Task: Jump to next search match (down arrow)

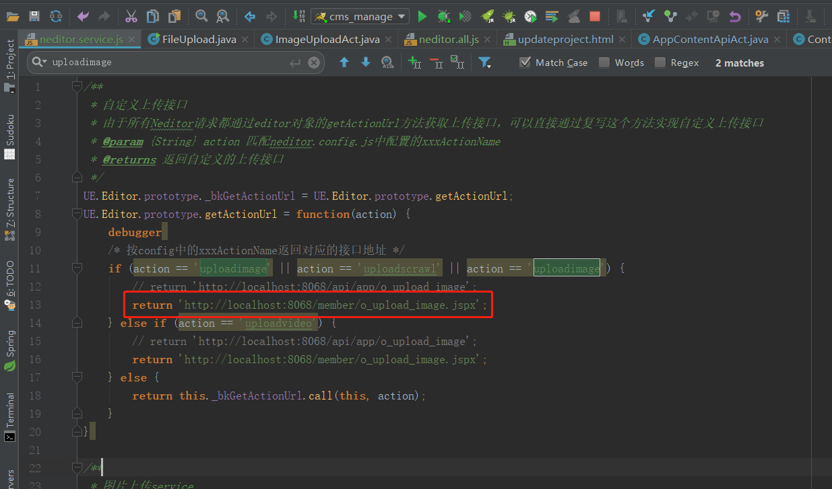Action: (366, 63)
